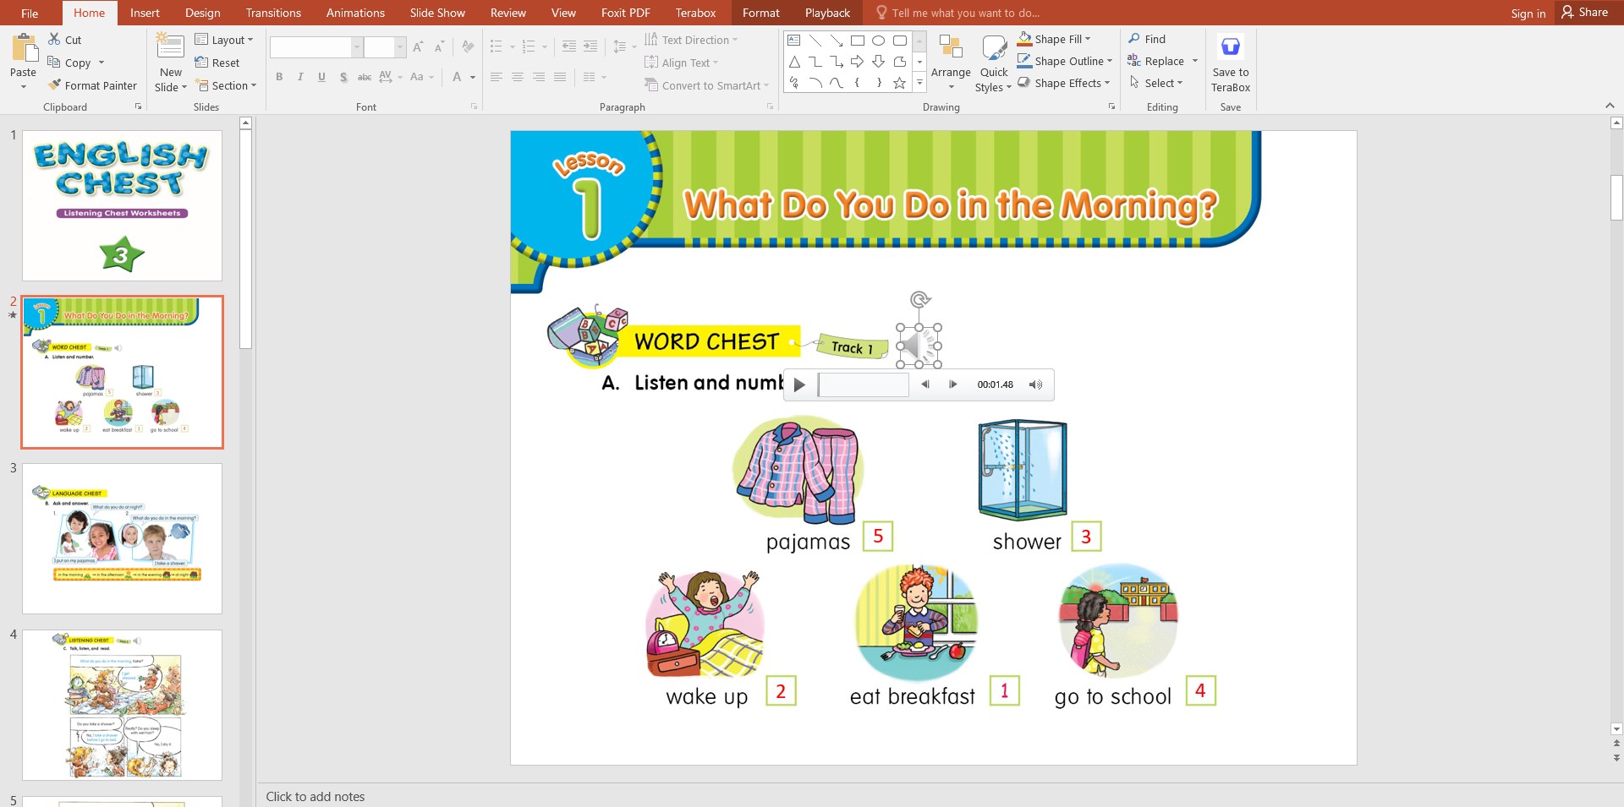Open the font name dropdown

click(356, 47)
